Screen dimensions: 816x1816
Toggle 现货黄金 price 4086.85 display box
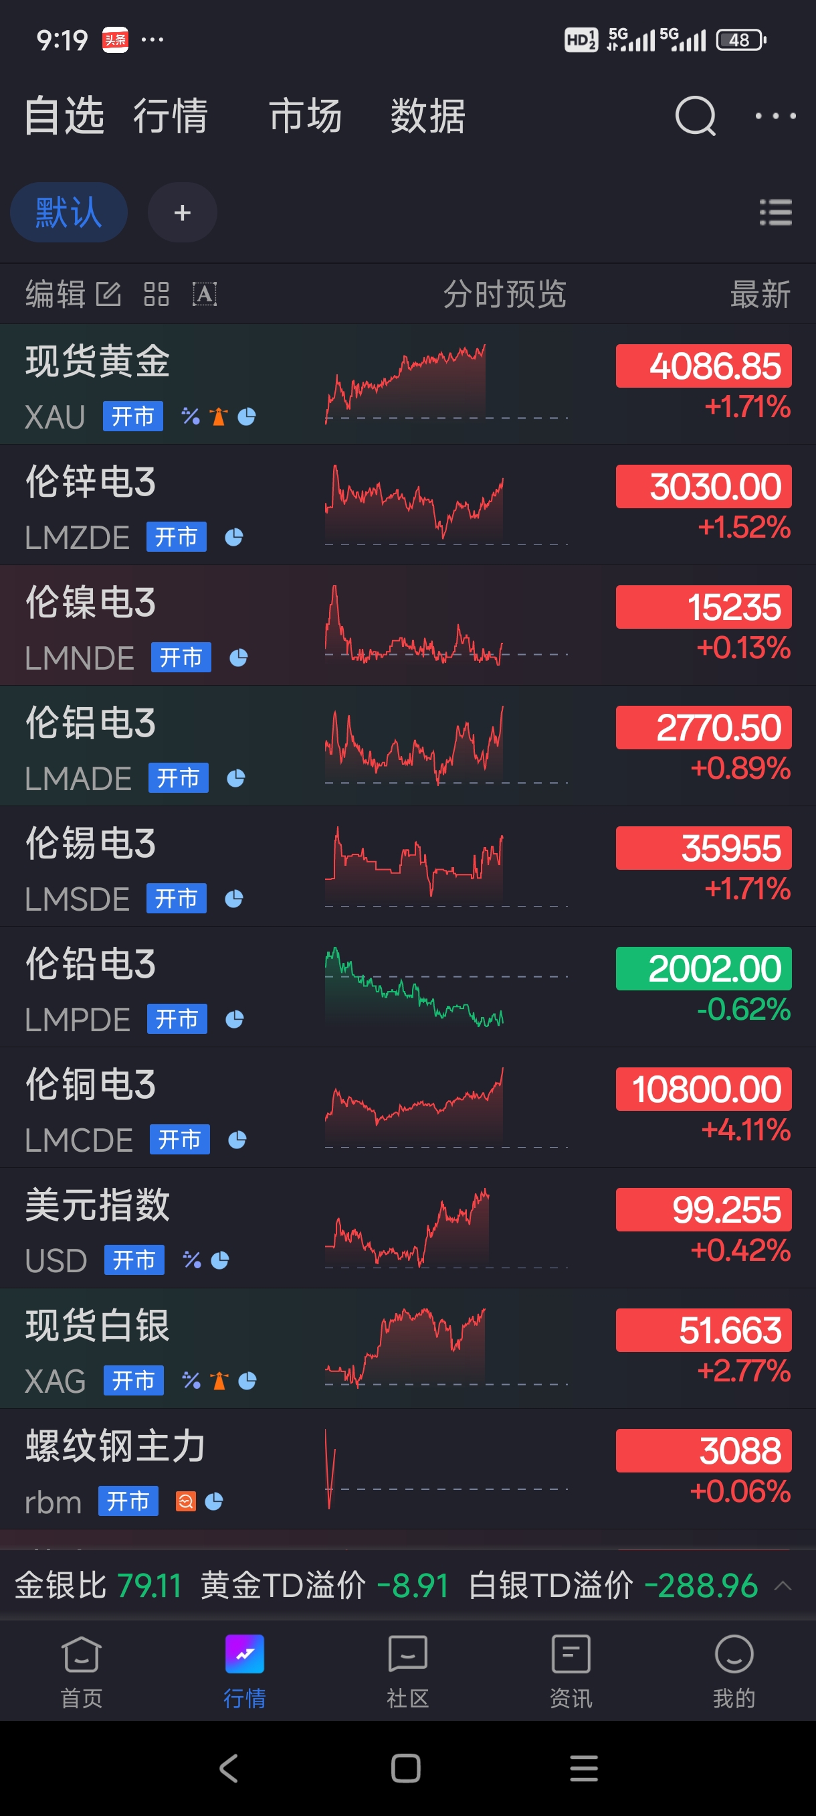703,366
